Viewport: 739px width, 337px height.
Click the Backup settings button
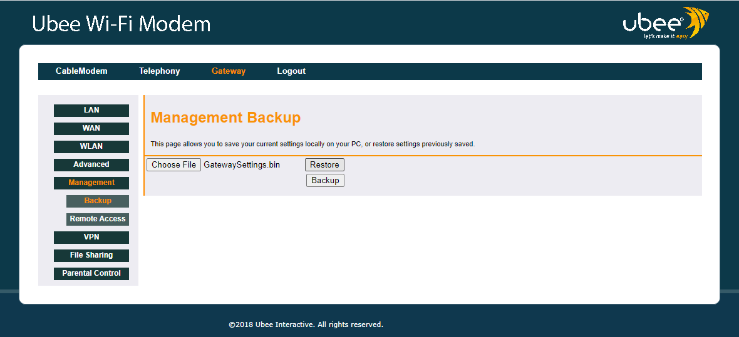pyautogui.click(x=325, y=180)
